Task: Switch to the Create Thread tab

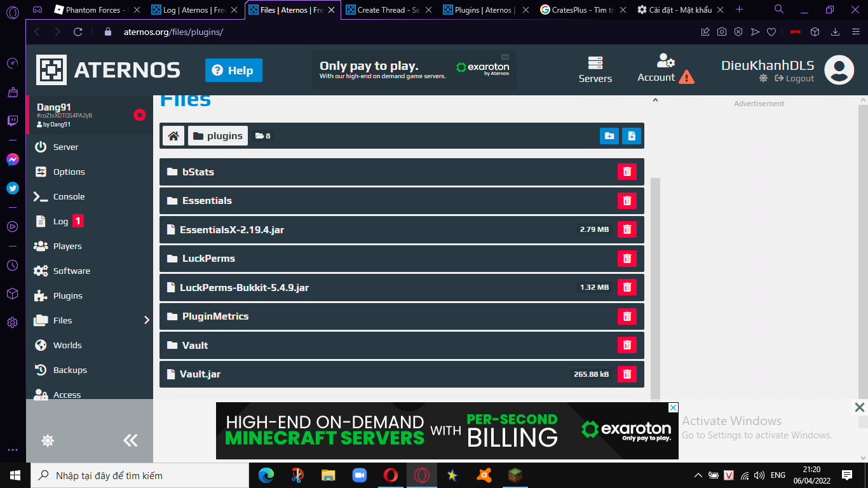Action: (x=389, y=10)
